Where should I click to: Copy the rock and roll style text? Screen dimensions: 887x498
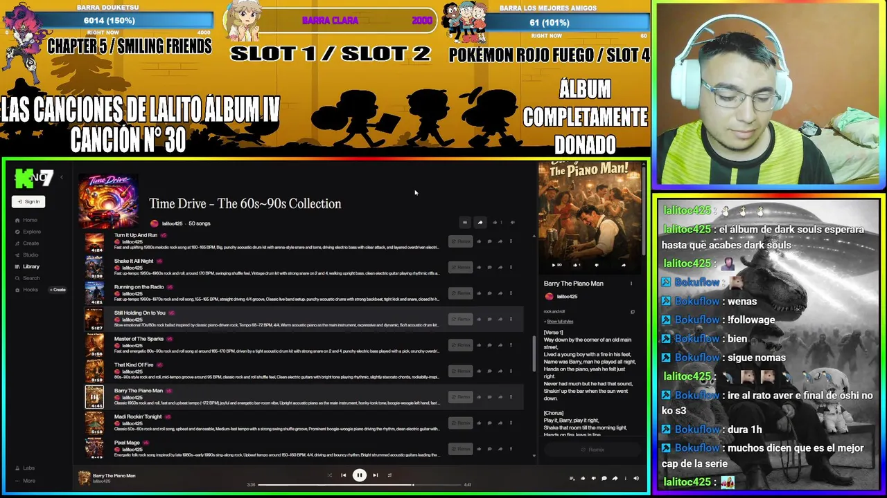(632, 312)
